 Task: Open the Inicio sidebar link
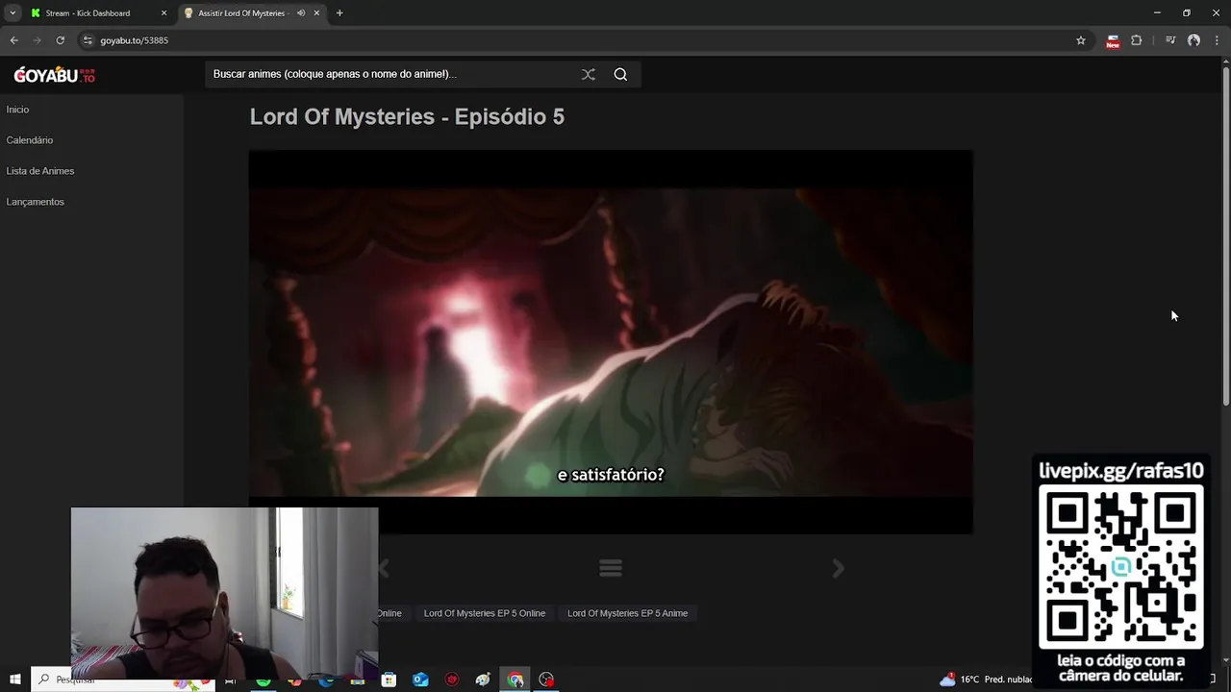[17, 110]
